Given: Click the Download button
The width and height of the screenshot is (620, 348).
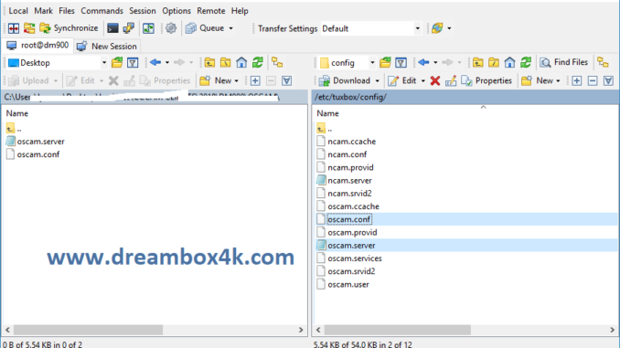Looking at the screenshot, I should pos(345,80).
